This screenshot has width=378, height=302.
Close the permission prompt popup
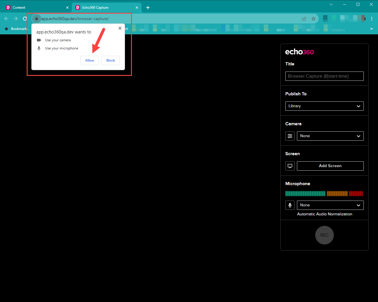click(120, 28)
